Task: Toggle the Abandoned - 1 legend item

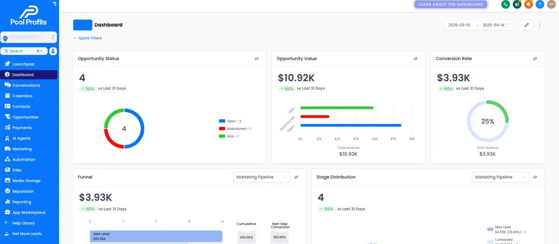Action: click(235, 129)
